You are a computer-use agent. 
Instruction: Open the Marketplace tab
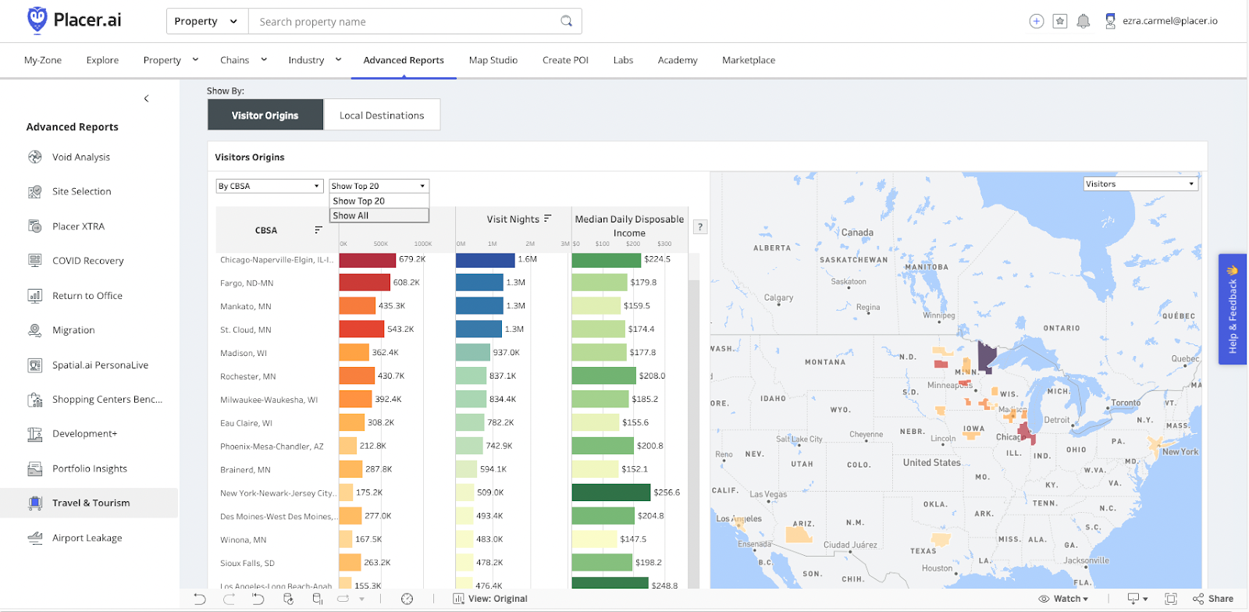pos(749,60)
